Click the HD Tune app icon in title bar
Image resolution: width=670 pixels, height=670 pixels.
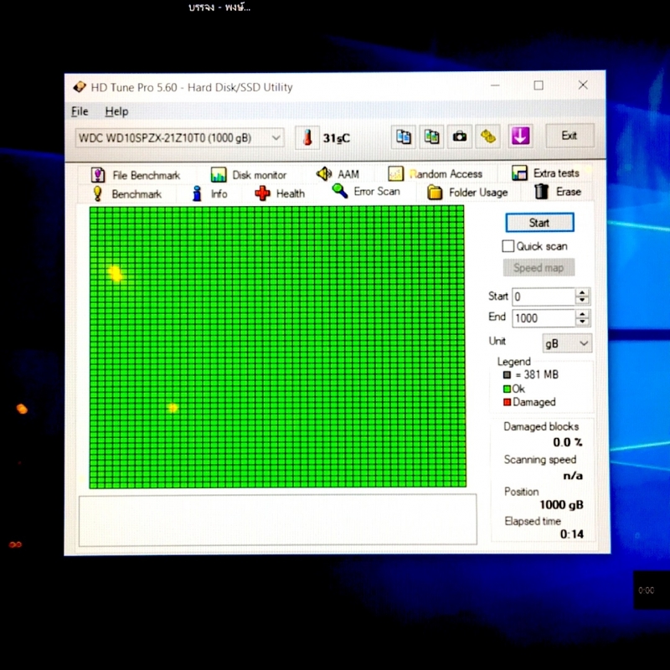[80, 87]
